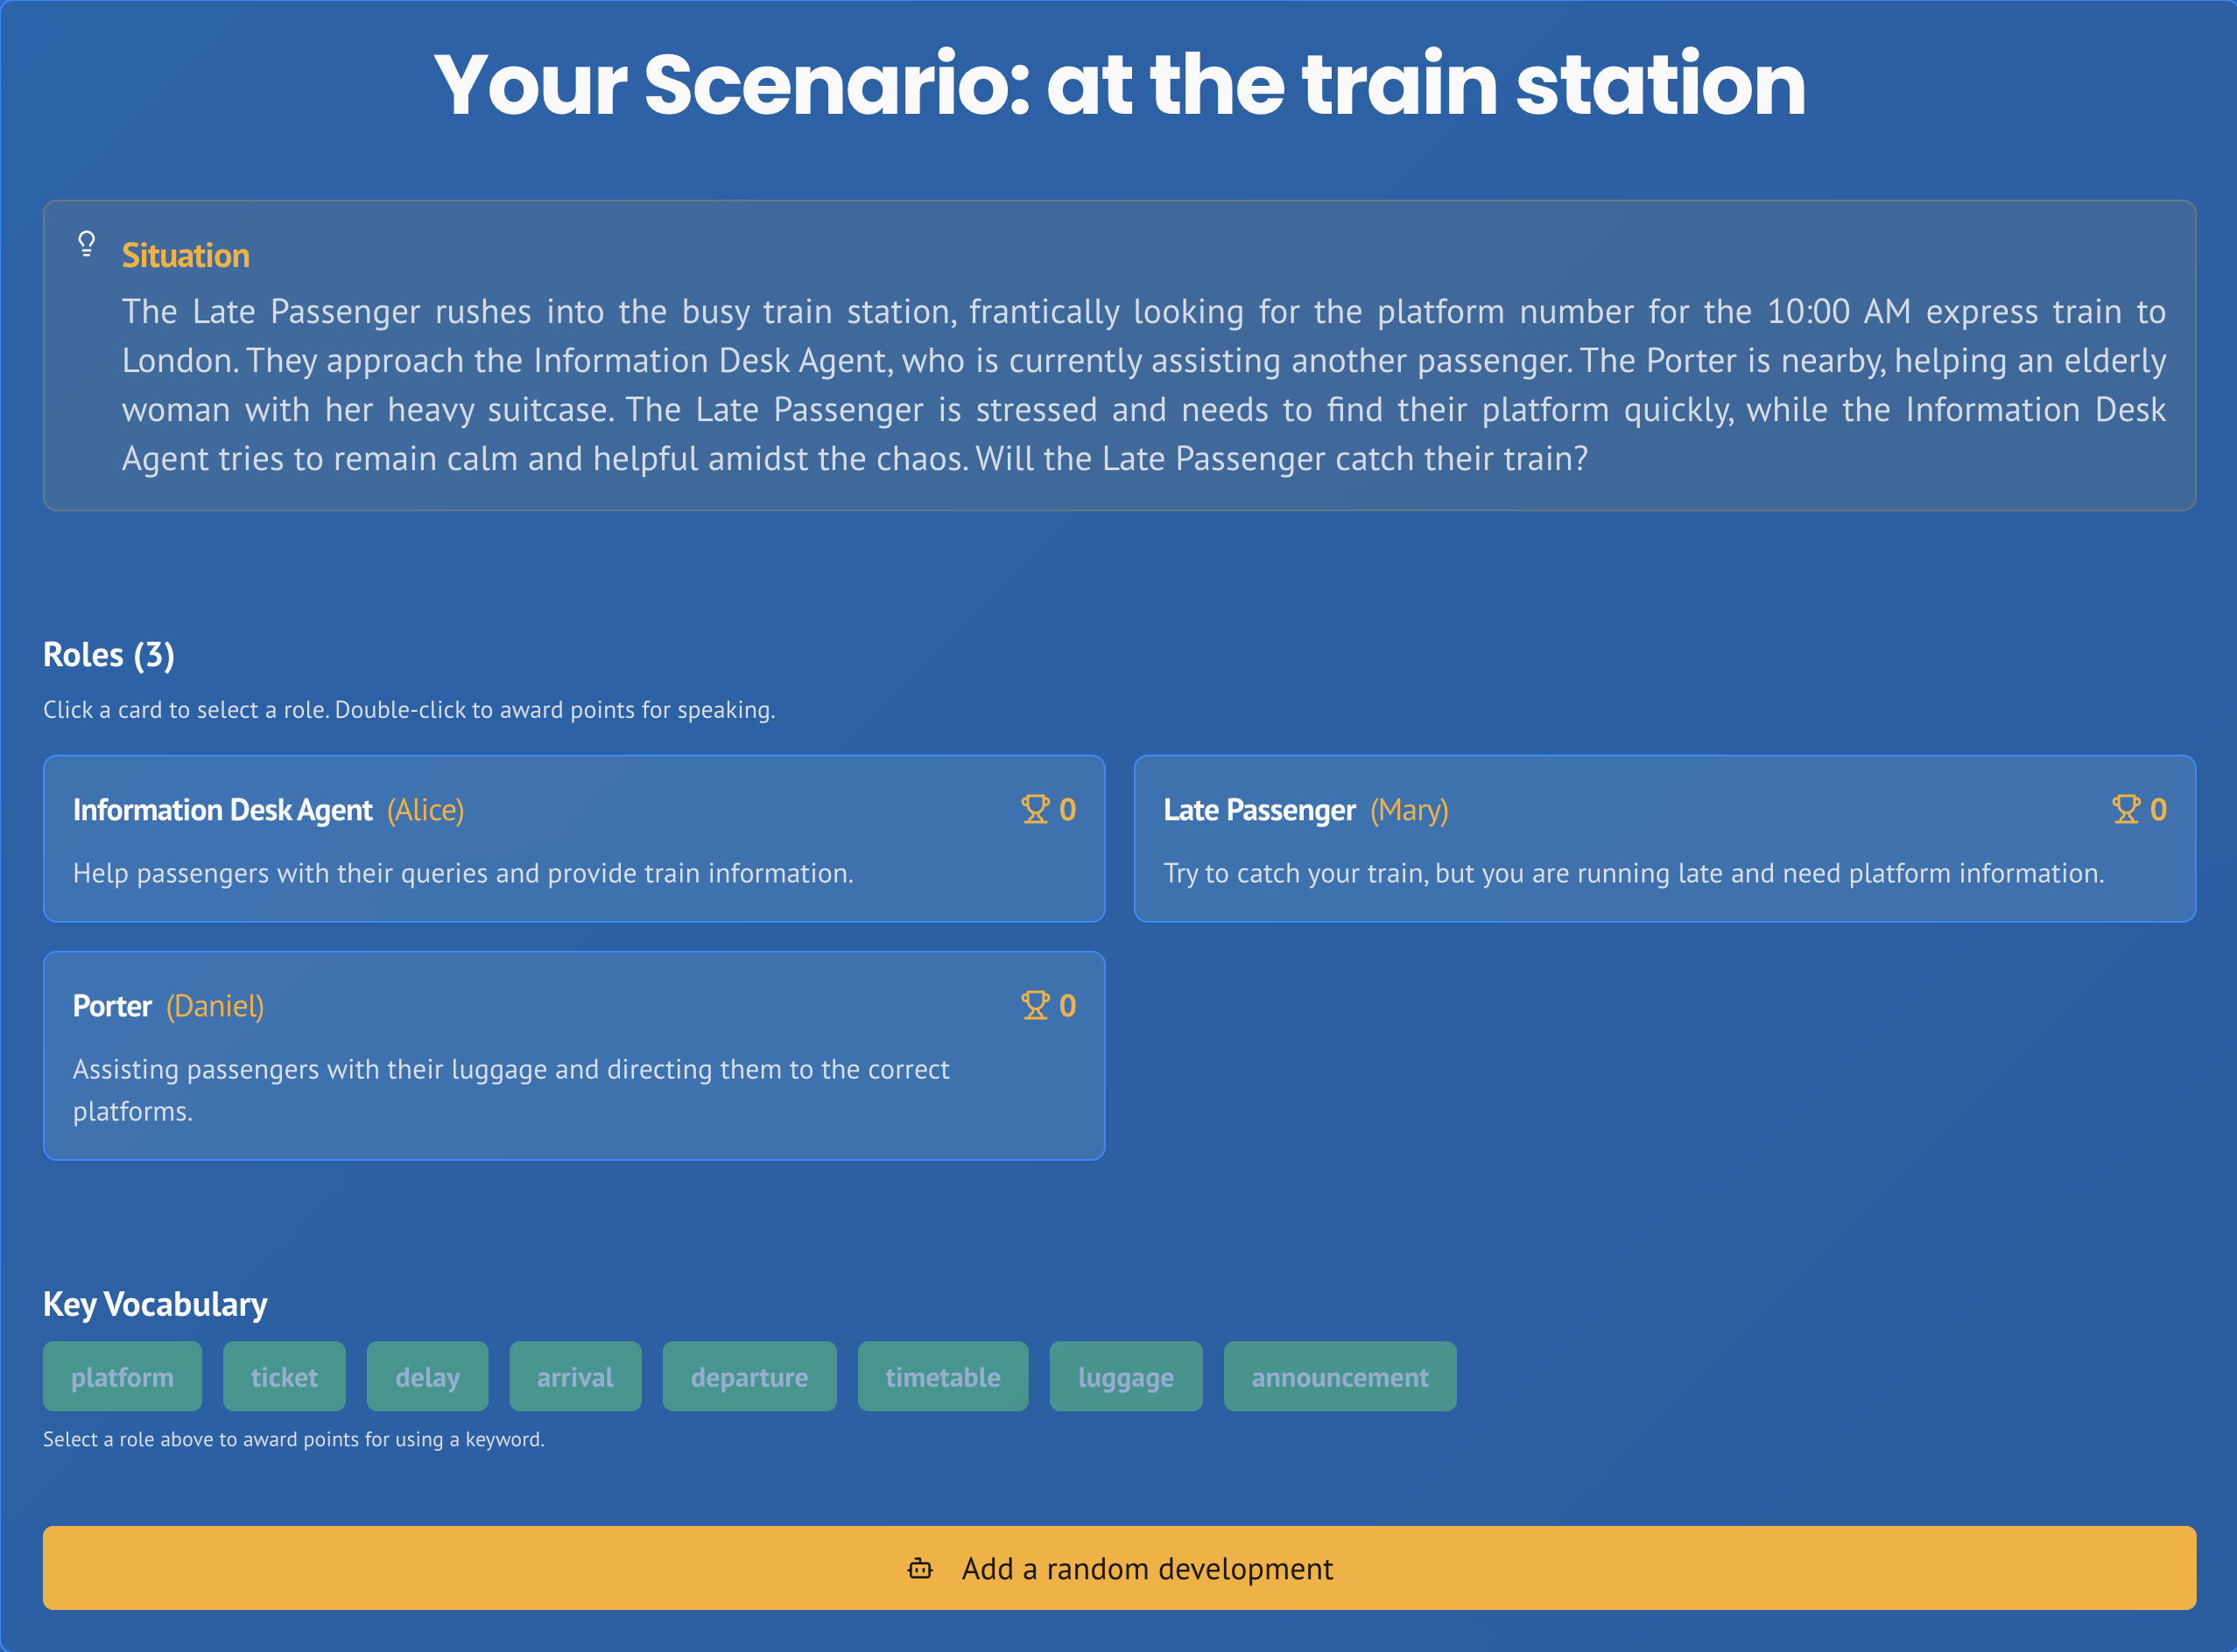2237x1652 pixels.
Task: Select the Information Desk Agent role card
Action: point(574,839)
